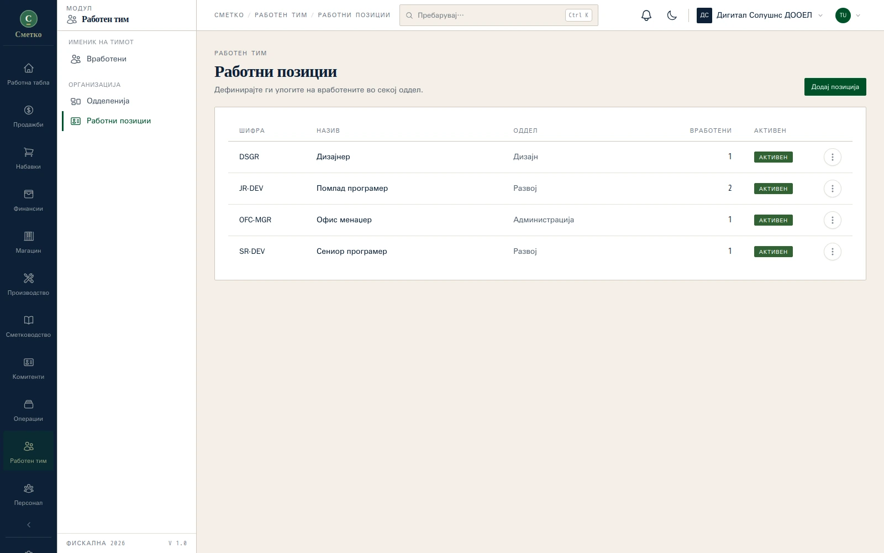Open Комитенти module
884x553 pixels.
(x=28, y=369)
